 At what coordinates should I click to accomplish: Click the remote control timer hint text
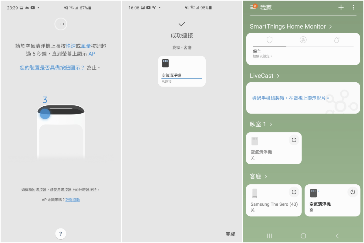click(x=61, y=190)
